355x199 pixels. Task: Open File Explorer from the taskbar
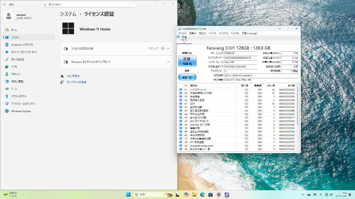tap(194, 194)
